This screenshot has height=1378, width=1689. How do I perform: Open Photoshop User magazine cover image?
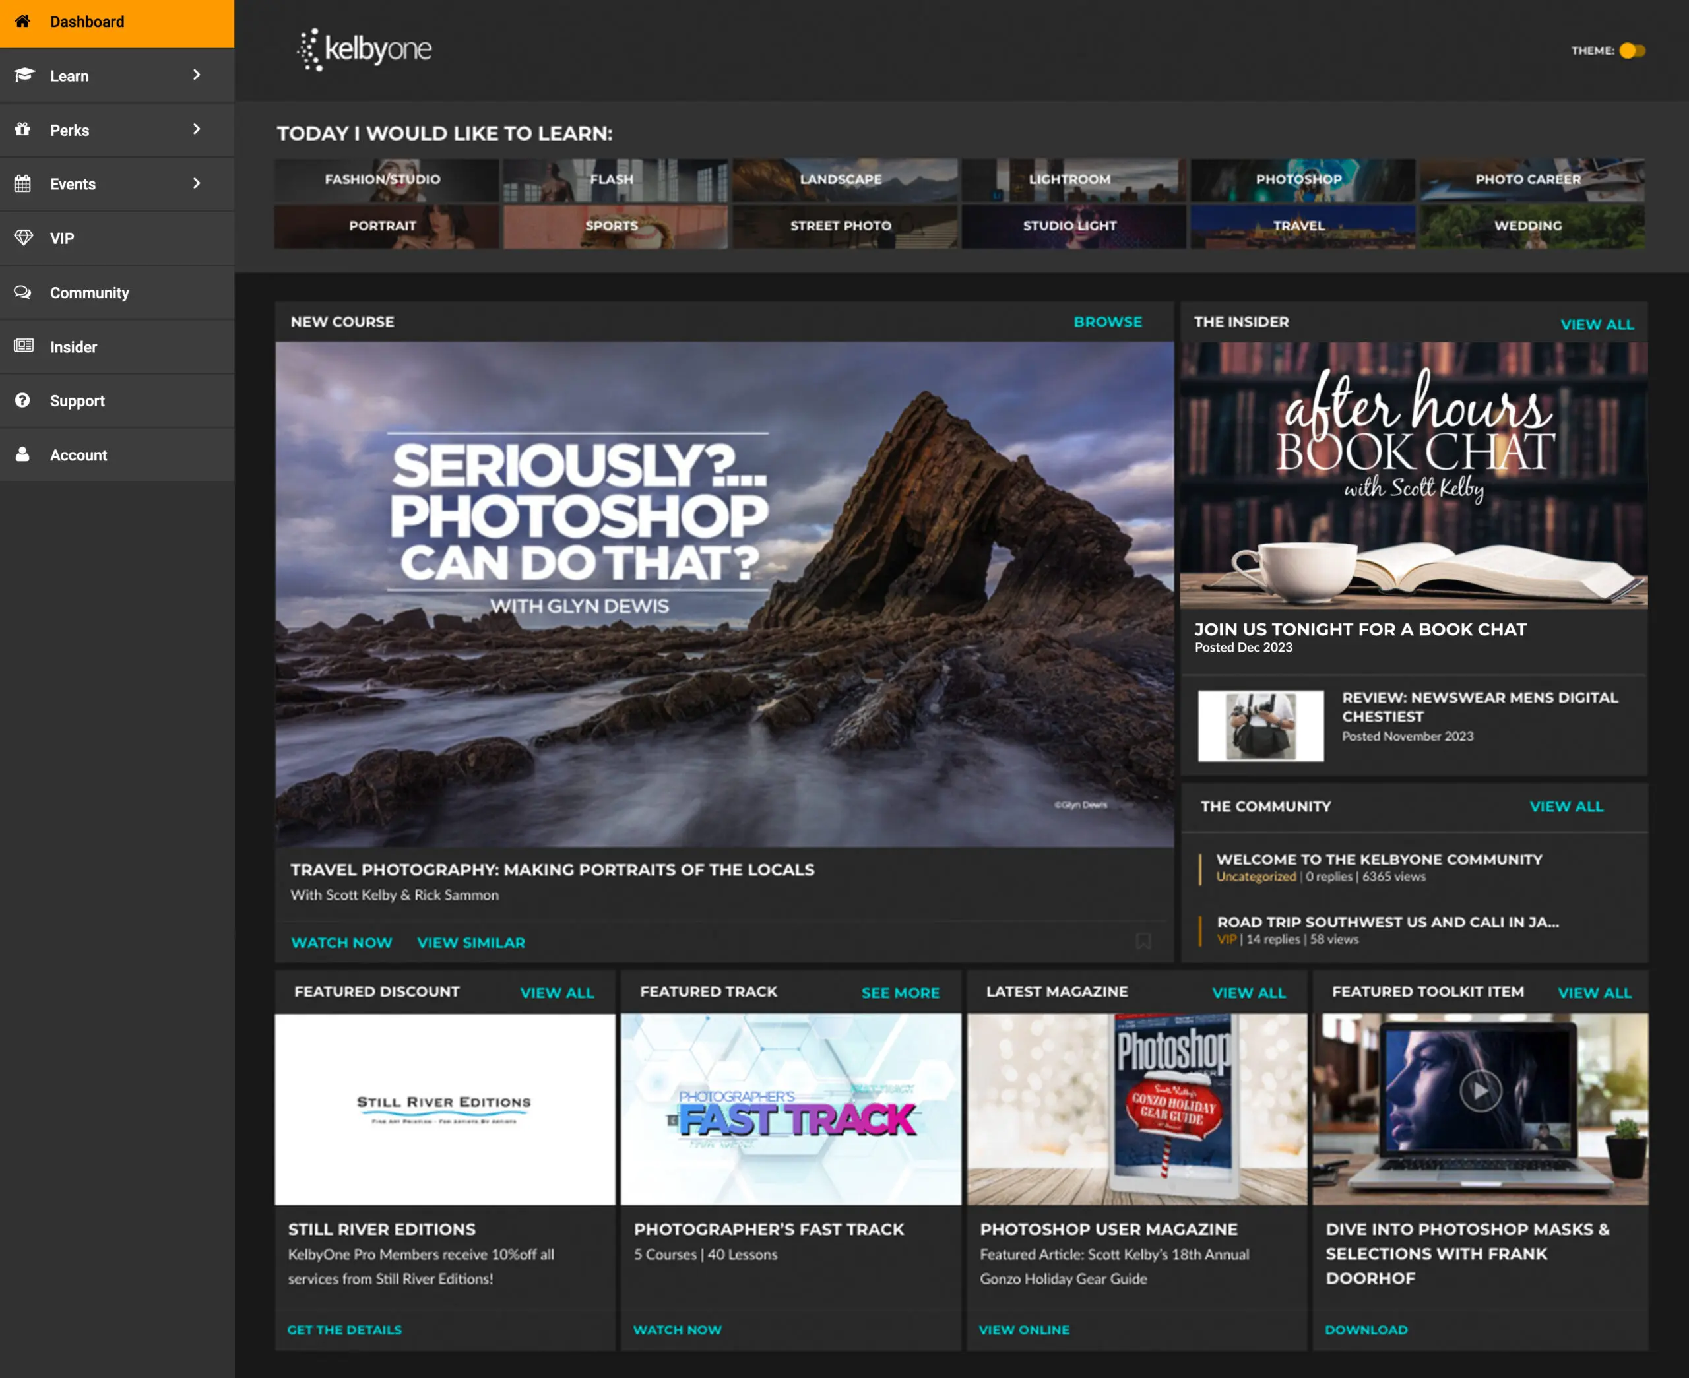(x=1137, y=1109)
